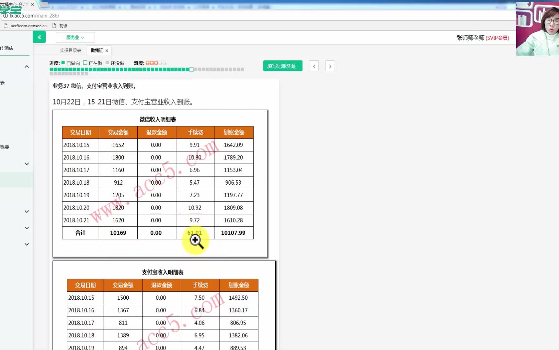
Task: Click the 1492.50 cell in 支付宝 table
Action: tap(238, 298)
